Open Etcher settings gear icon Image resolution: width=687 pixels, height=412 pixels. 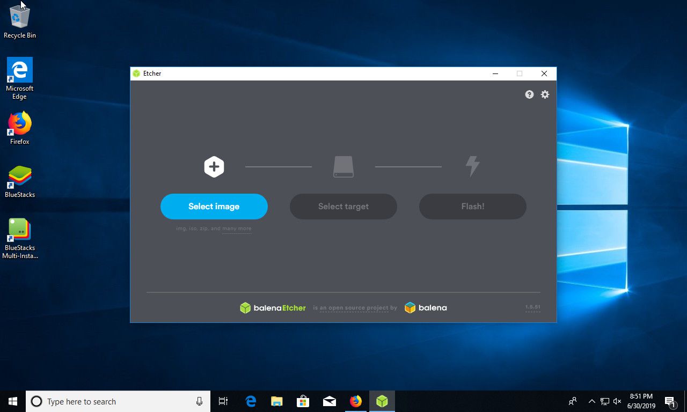point(545,94)
